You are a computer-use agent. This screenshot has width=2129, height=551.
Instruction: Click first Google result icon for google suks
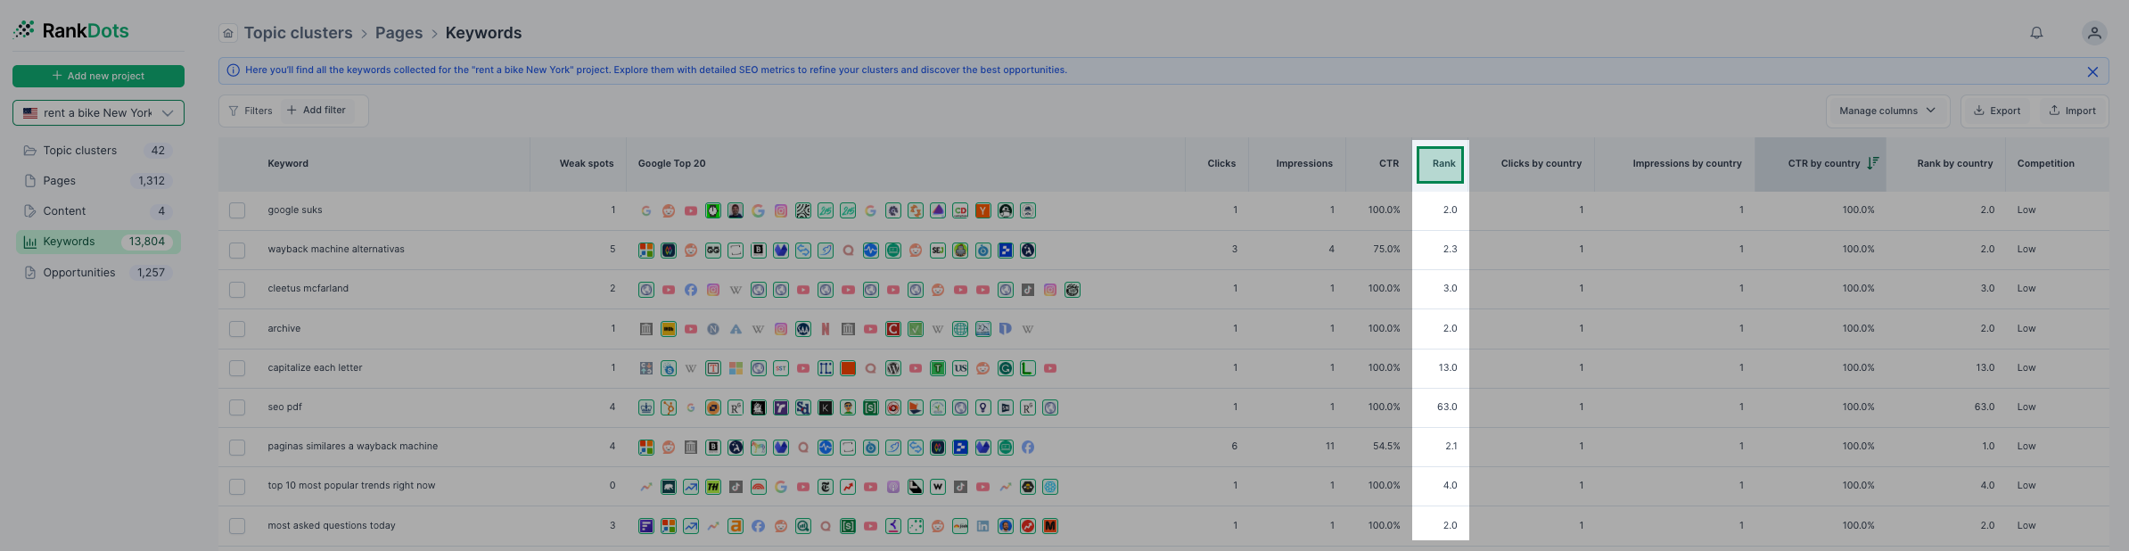tap(646, 210)
